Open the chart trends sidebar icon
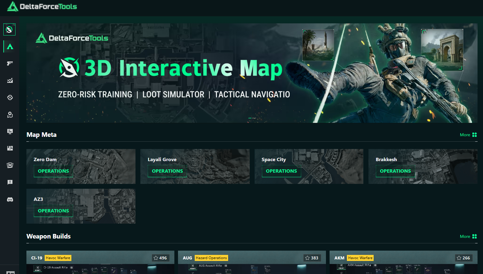 pos(10,80)
